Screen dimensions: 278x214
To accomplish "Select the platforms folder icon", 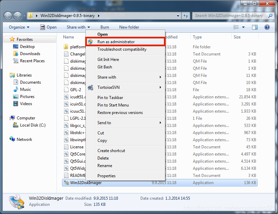I will click(66, 47).
